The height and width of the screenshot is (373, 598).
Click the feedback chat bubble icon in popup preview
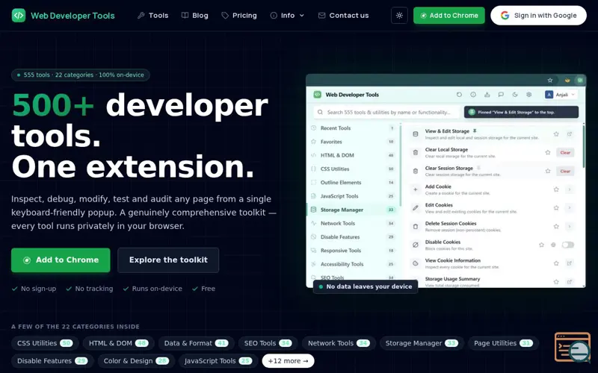point(501,95)
